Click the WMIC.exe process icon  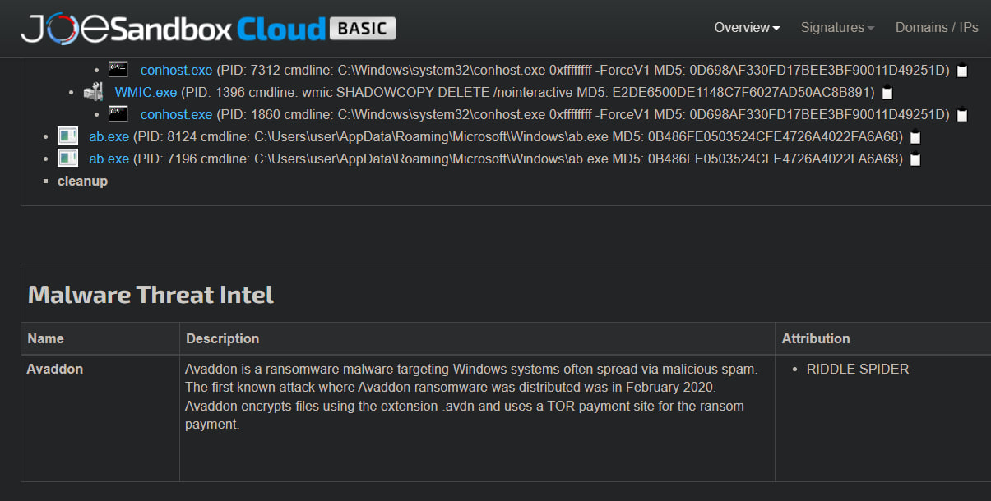click(x=93, y=92)
